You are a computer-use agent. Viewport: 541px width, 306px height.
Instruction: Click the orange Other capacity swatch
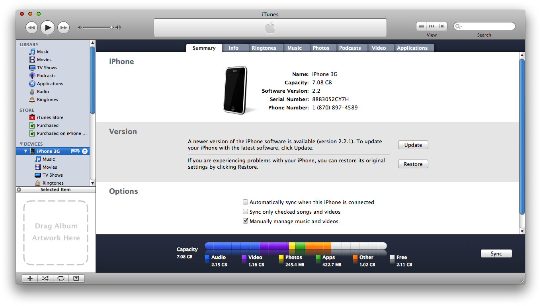(x=355, y=257)
